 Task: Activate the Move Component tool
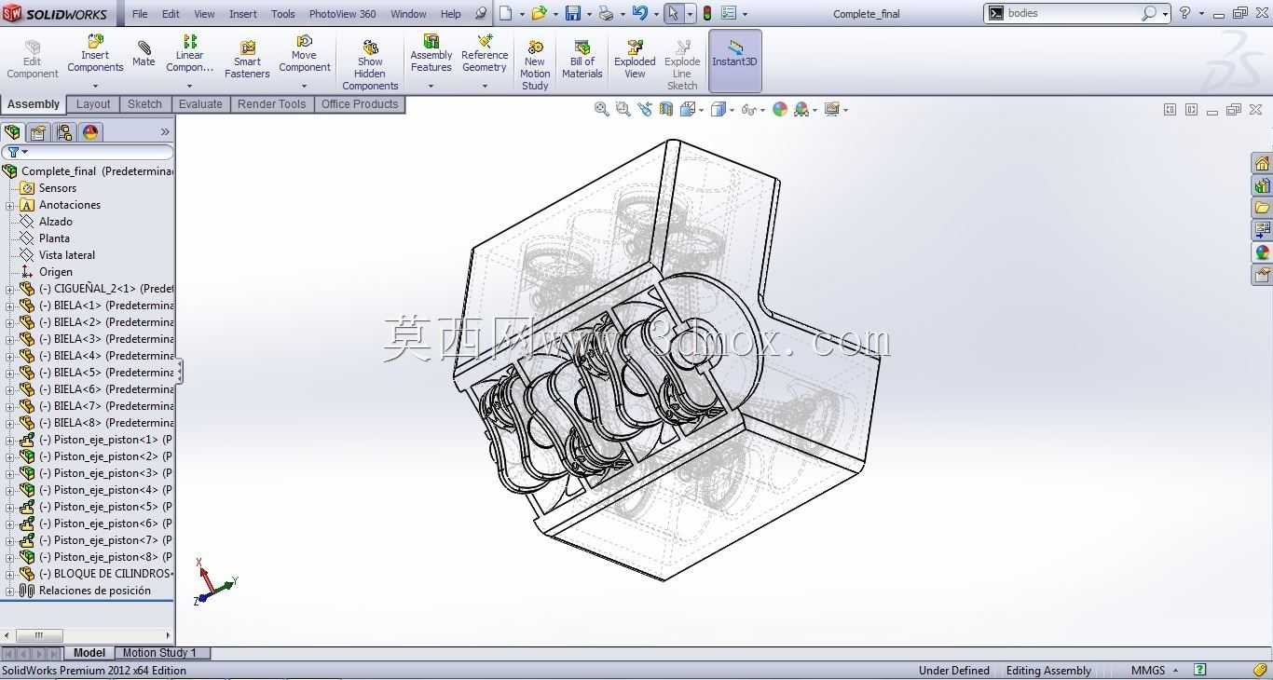304,54
